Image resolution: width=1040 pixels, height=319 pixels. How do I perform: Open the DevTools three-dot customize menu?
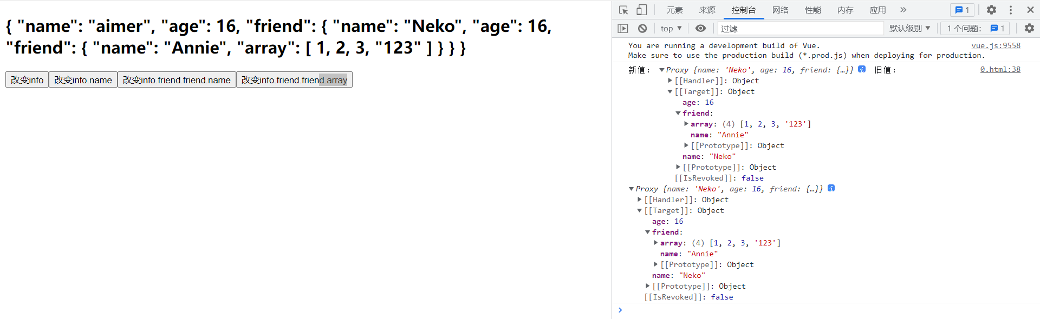coord(1011,10)
